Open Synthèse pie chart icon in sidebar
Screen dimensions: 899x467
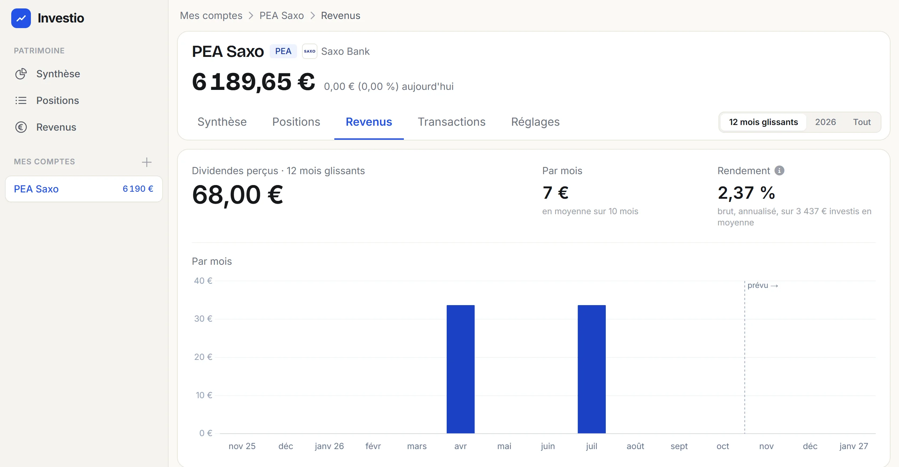(x=21, y=74)
